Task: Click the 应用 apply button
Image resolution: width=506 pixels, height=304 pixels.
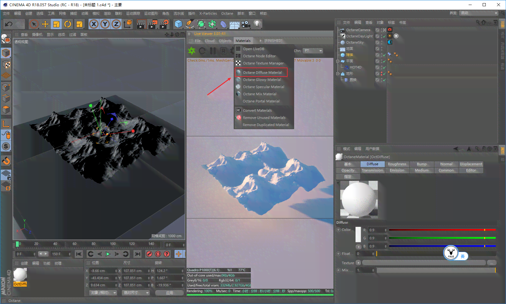Action: click(169, 293)
